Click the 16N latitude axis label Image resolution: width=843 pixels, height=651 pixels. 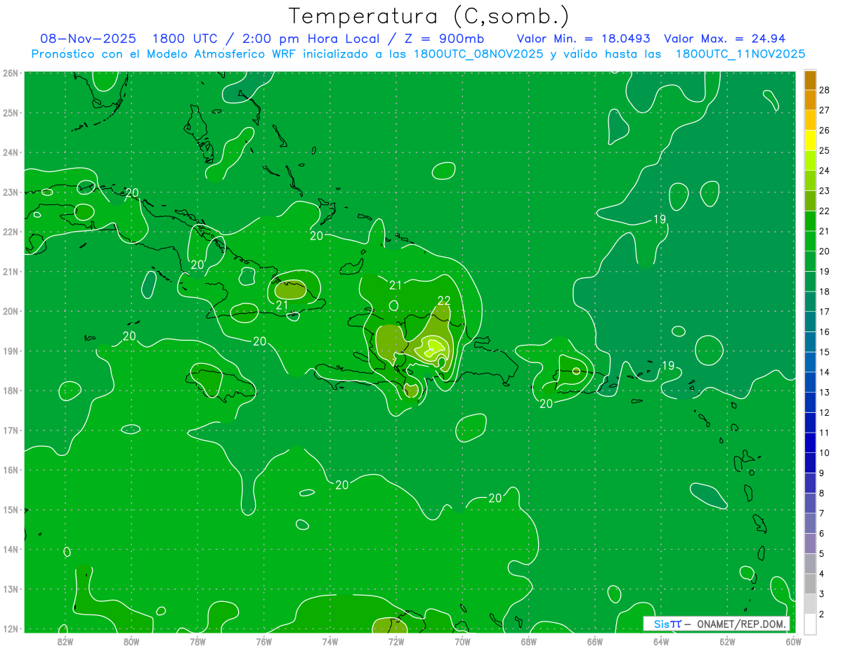click(x=11, y=470)
